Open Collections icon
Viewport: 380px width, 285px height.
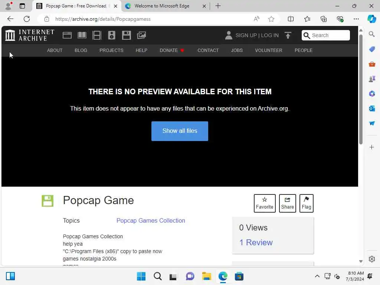(324, 19)
